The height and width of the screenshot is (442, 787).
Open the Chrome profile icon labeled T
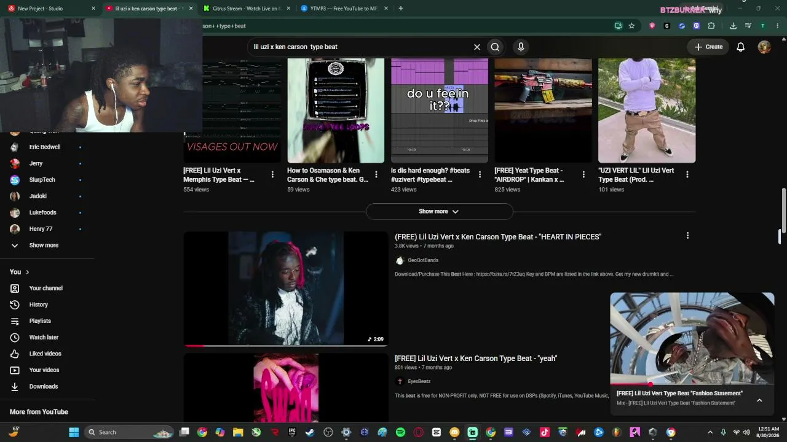(x=762, y=26)
